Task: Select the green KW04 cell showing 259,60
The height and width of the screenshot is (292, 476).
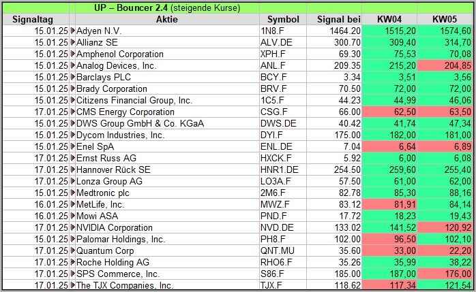Action: click(393, 170)
